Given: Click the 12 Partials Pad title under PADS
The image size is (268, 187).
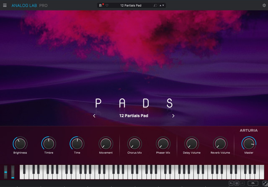Looking at the screenshot, I should (134, 115).
